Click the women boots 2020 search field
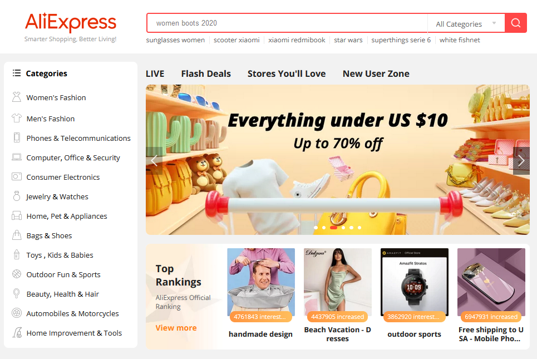537x359 pixels. (x=288, y=23)
